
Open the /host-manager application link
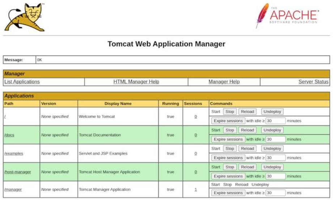coord(17,172)
